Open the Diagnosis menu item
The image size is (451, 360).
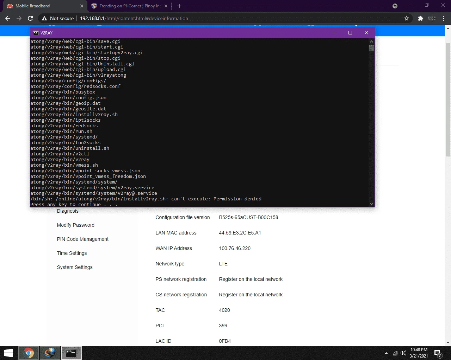tap(68, 211)
